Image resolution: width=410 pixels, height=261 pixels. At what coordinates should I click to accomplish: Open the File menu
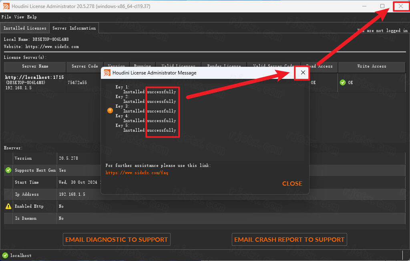(x=6, y=17)
